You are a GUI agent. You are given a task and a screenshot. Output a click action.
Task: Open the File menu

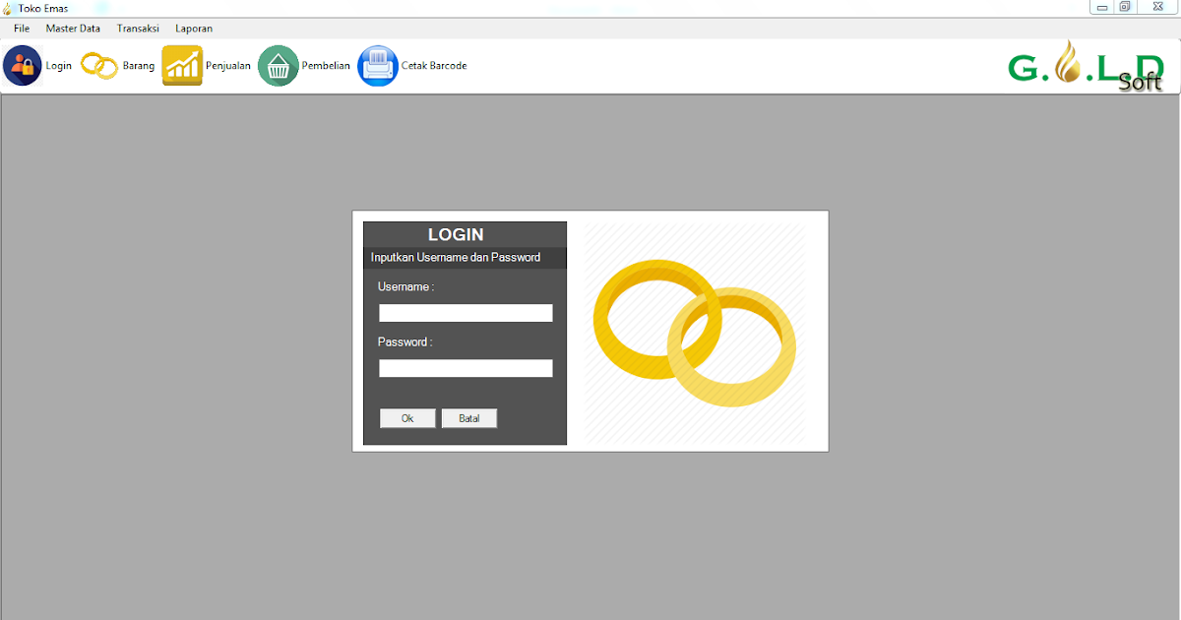point(21,29)
